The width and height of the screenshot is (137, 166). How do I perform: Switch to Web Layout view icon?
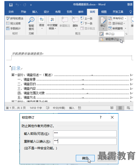(x=128, y=108)
